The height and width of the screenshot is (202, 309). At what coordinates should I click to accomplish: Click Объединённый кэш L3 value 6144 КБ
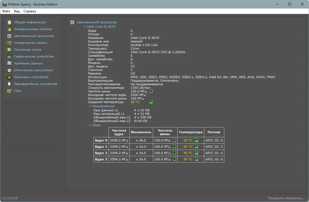[141, 121]
